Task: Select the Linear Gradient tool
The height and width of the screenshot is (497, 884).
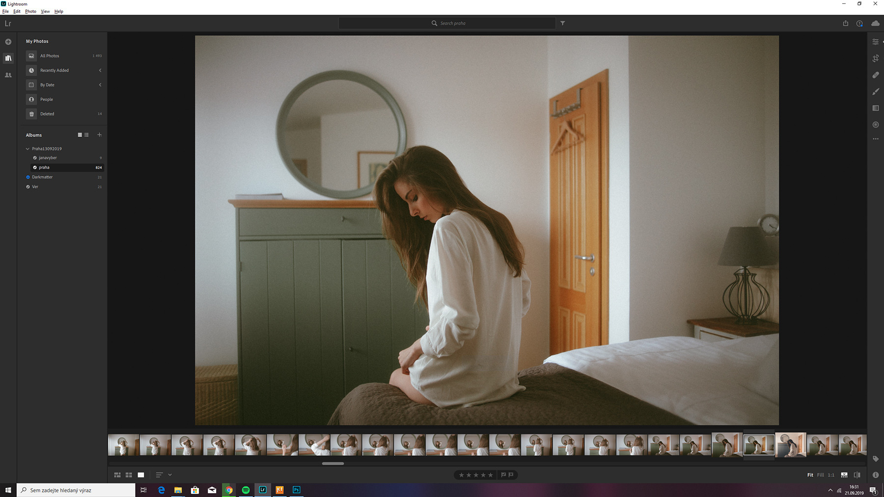Action: [x=875, y=108]
